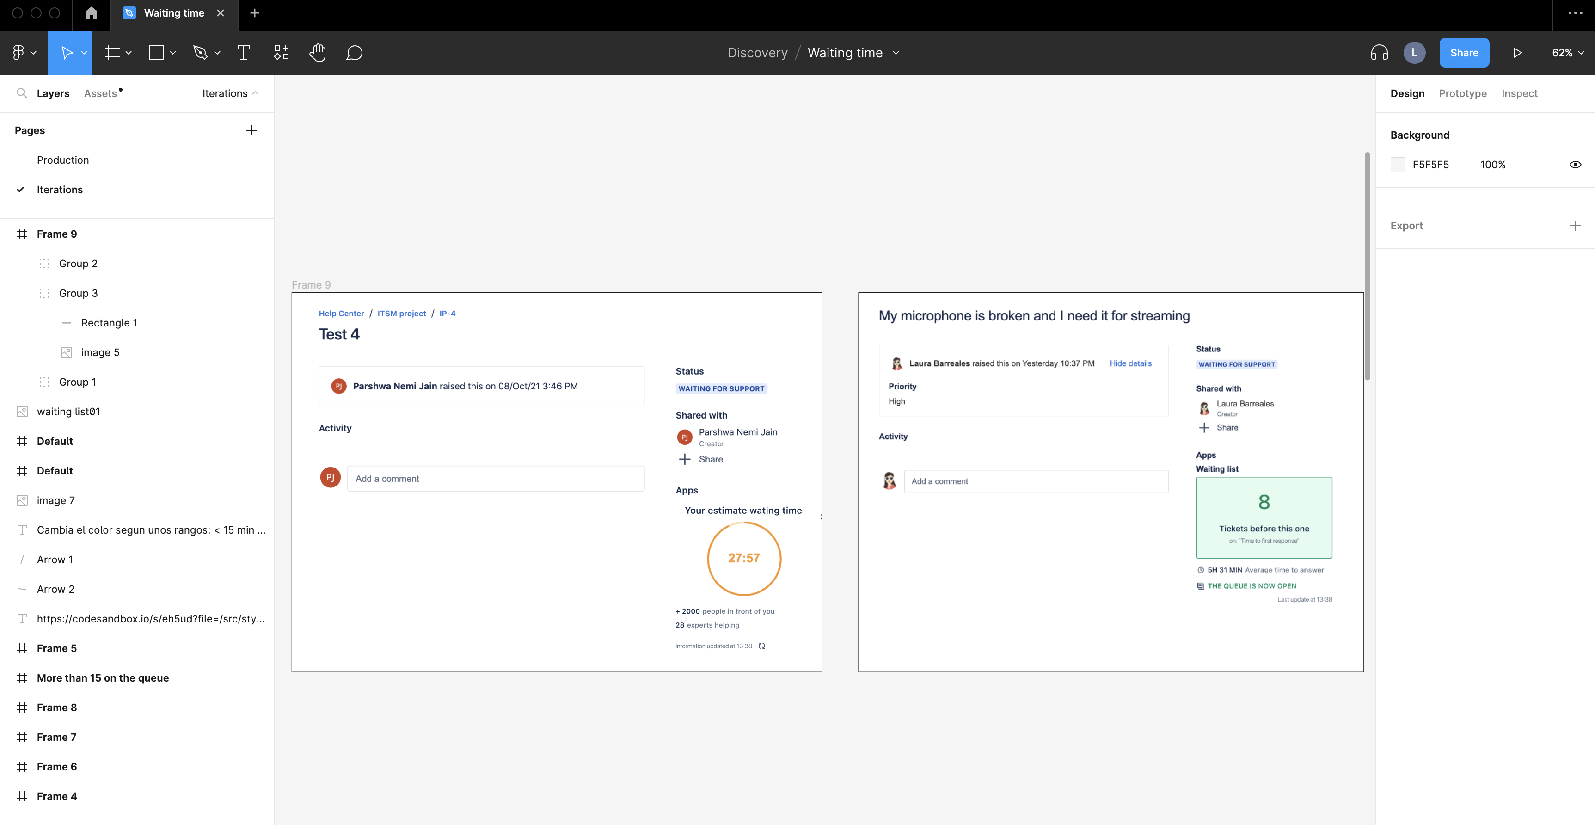The width and height of the screenshot is (1595, 825).
Task: Open the Waiting time file name dropdown
Action: (896, 53)
